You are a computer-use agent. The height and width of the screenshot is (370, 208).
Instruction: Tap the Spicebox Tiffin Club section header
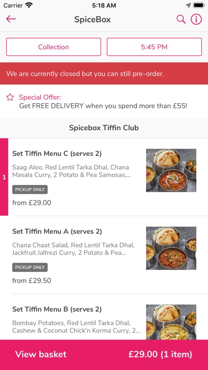click(104, 128)
